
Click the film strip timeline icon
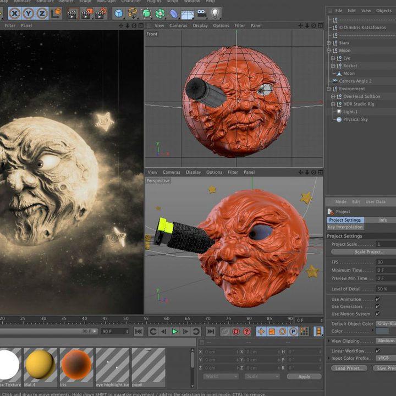pos(318,331)
